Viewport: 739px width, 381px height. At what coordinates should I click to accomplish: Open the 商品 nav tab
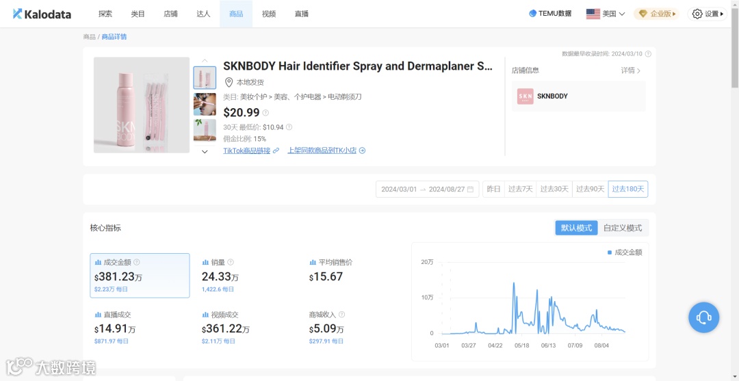click(x=236, y=14)
